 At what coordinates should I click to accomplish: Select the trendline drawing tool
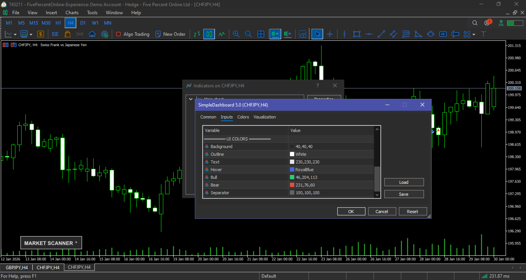point(381,34)
